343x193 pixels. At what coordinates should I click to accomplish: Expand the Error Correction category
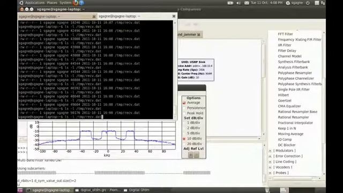tap(270, 156)
